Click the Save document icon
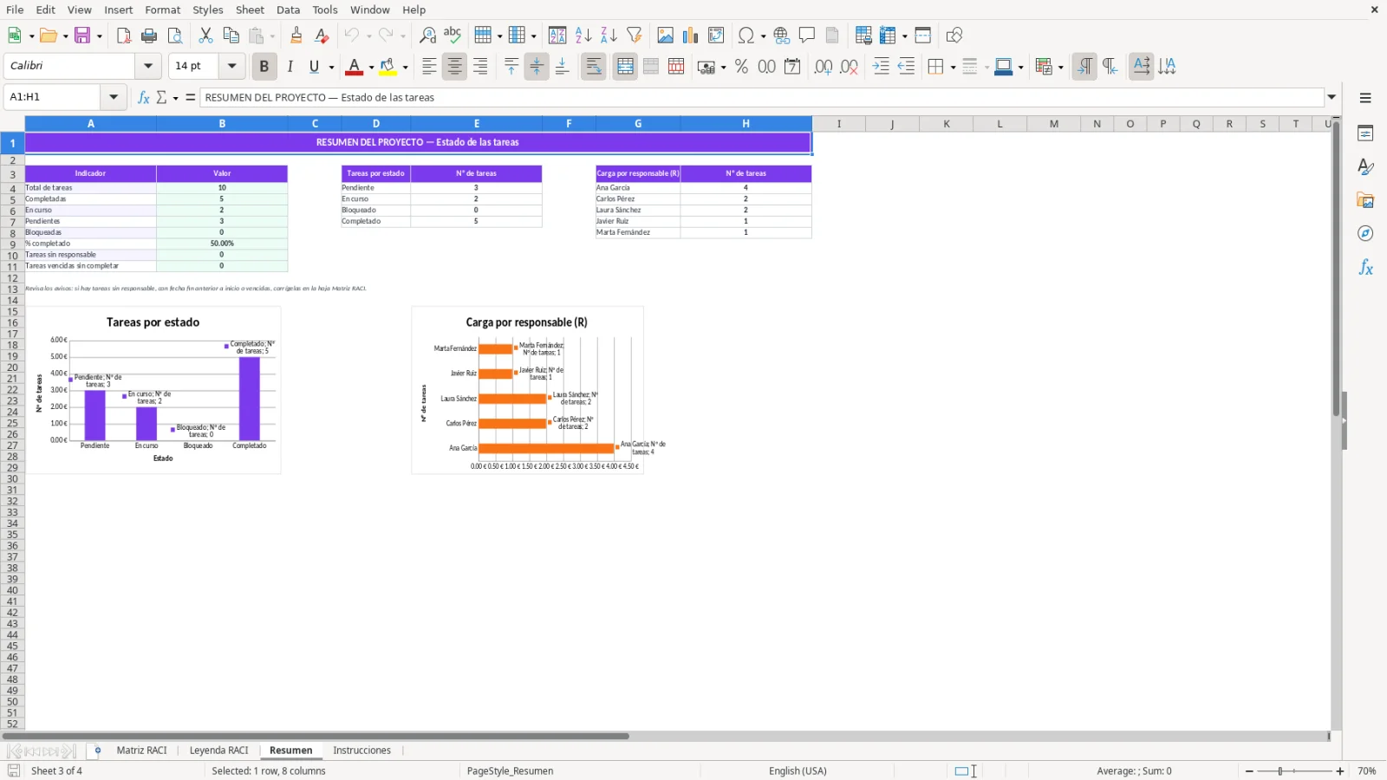This screenshot has height=780, width=1387. click(82, 36)
